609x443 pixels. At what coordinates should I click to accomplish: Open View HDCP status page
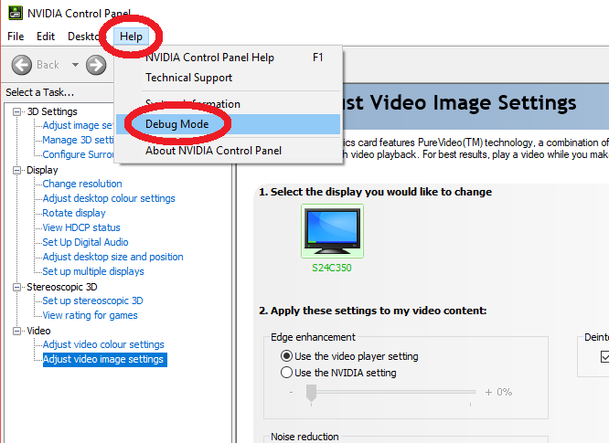point(81,227)
